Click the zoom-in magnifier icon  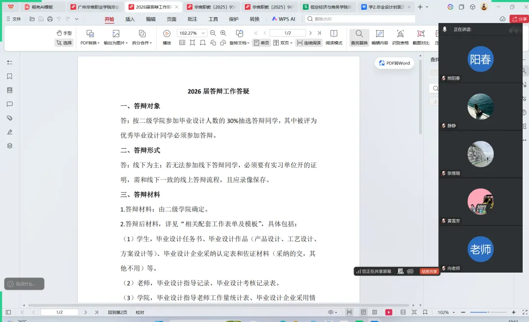[223, 32]
